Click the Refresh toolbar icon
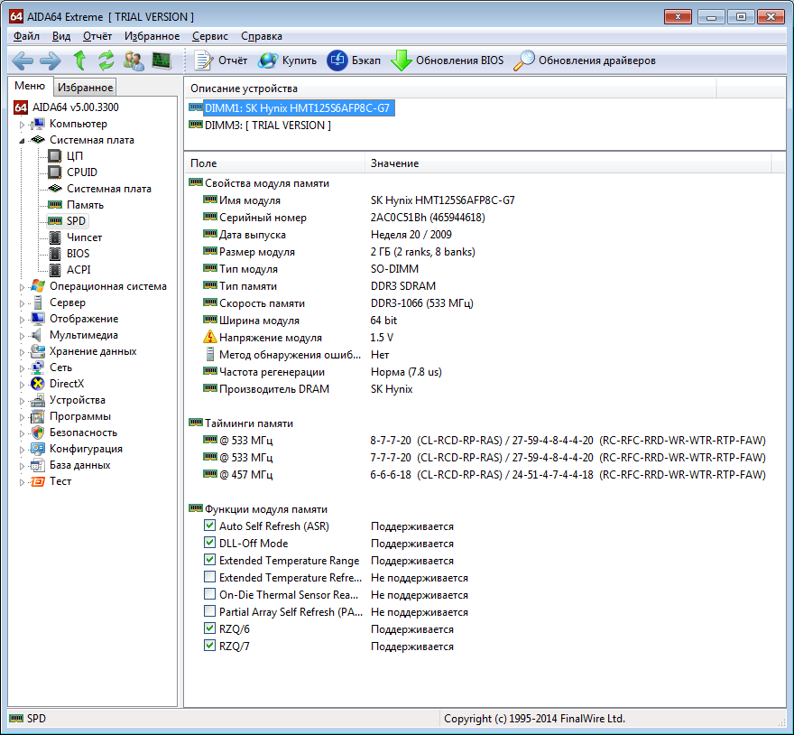This screenshot has width=794, height=735. 106,60
